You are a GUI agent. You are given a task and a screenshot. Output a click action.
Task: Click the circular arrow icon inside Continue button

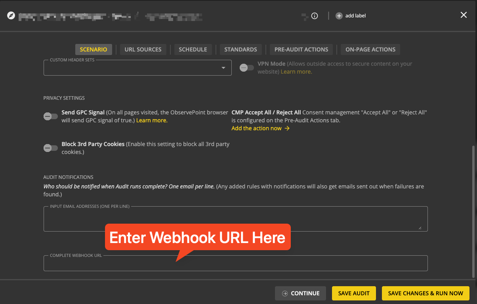285,293
